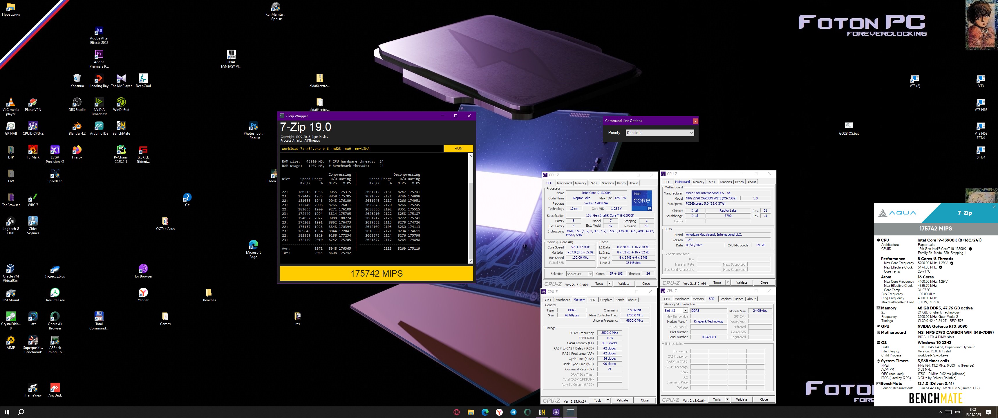Screen dimensions: 998x418
Task: Open the Windows Start menu
Action: coord(7,412)
